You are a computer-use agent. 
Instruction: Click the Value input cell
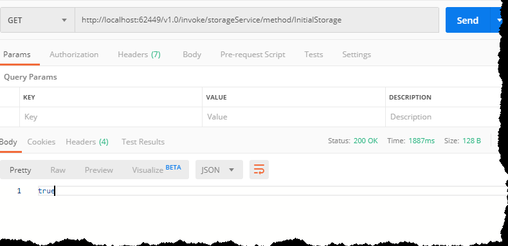pos(294,117)
